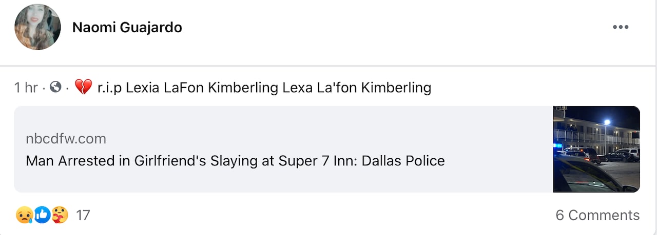The height and width of the screenshot is (235, 657).
Task: Open tagged profile Lexia LaFon Kimberling
Action: [202, 88]
